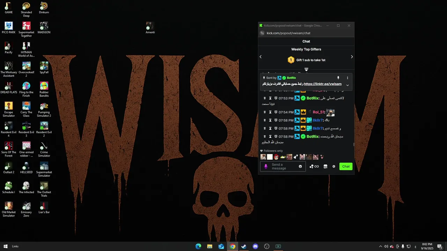Click the points infinity icon beside the message box
The image size is (447, 251).
[x=314, y=166]
